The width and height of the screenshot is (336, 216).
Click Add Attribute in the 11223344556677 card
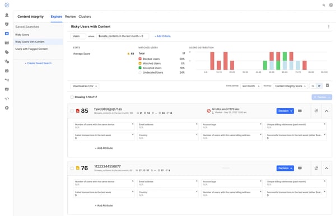pyautogui.click(x=104, y=205)
